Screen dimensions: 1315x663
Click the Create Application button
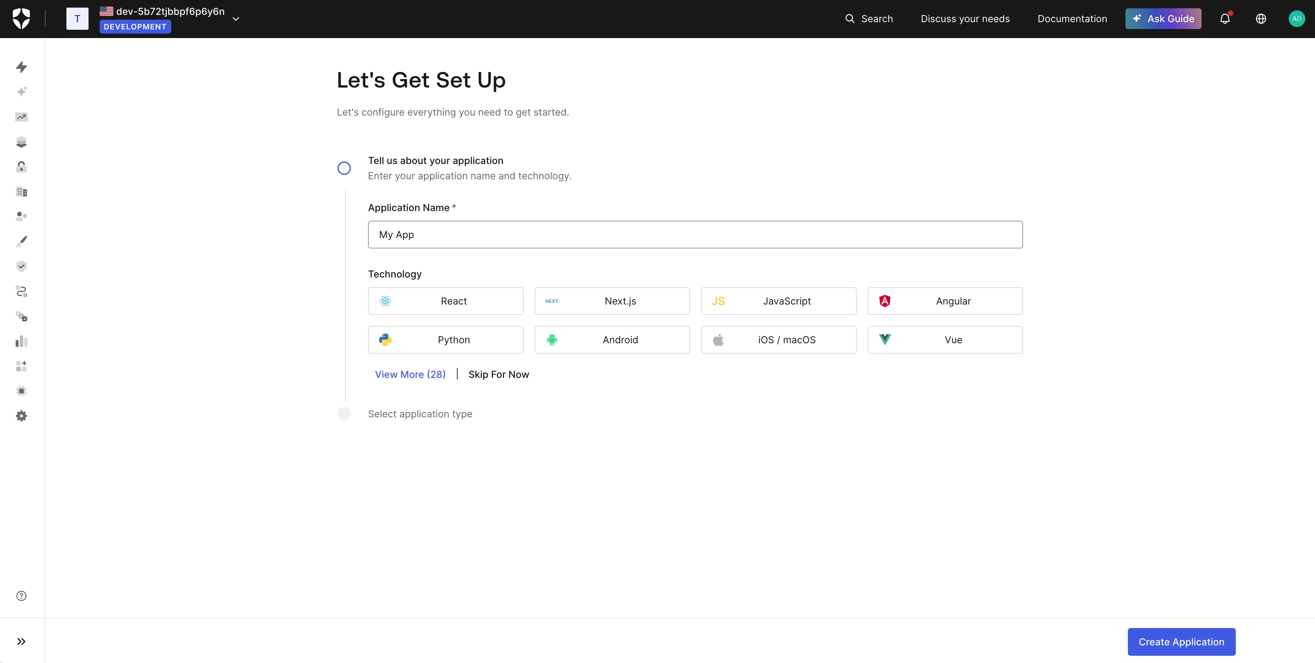pos(1181,642)
